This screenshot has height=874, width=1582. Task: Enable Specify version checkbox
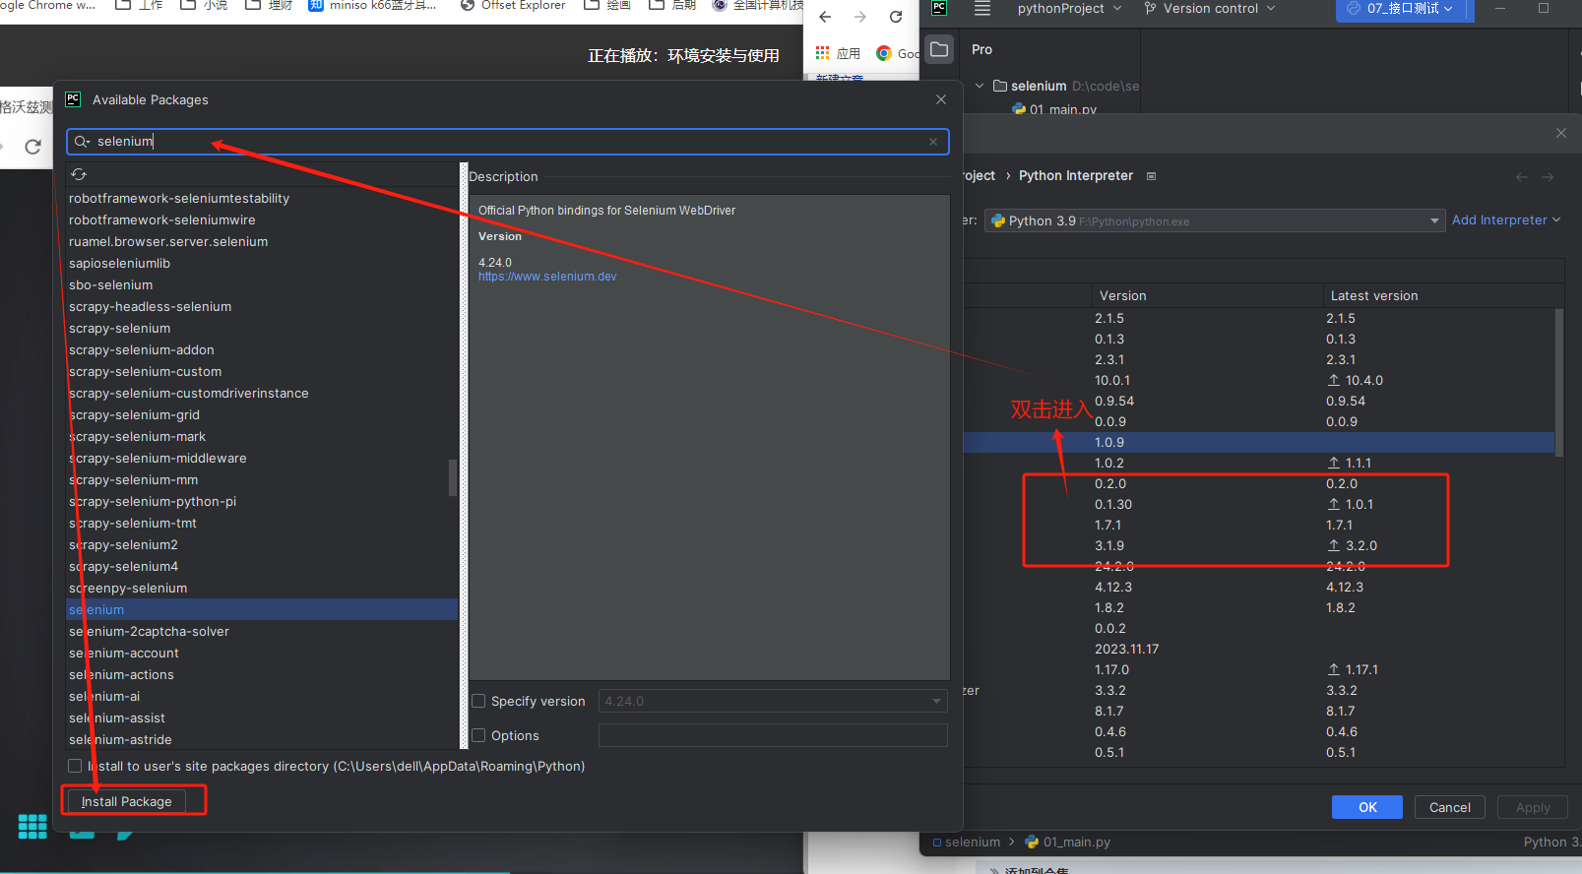479,701
